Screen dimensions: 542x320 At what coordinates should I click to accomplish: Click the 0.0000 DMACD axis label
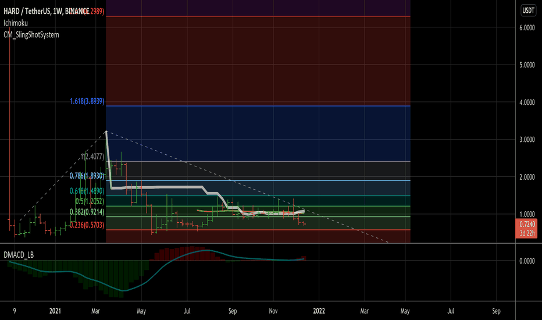(x=527, y=261)
